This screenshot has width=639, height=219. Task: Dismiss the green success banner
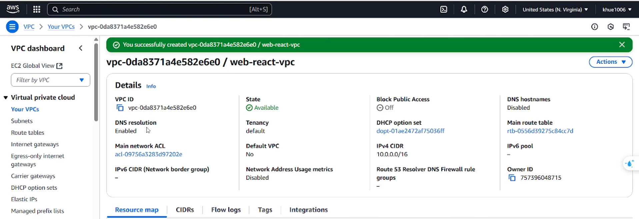pyautogui.click(x=622, y=45)
